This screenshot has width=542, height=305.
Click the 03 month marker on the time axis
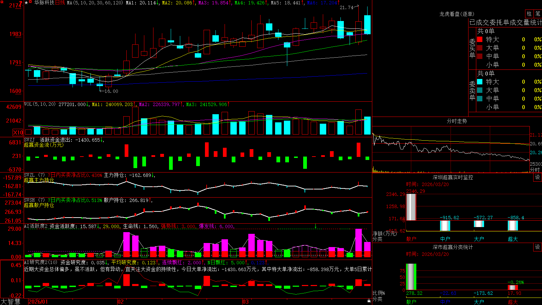click(246, 302)
